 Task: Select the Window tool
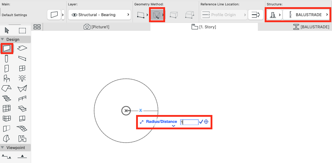tap(22, 68)
